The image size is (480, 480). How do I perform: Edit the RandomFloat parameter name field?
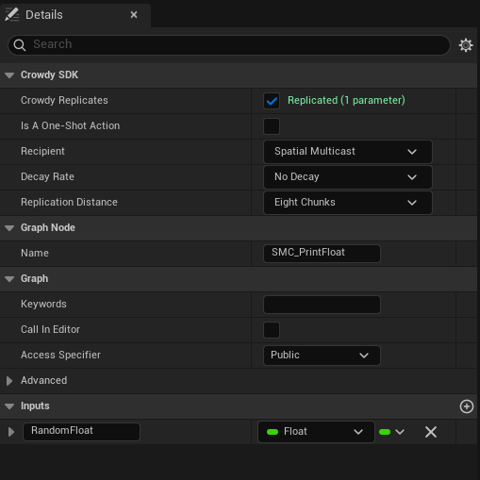pyautogui.click(x=81, y=431)
